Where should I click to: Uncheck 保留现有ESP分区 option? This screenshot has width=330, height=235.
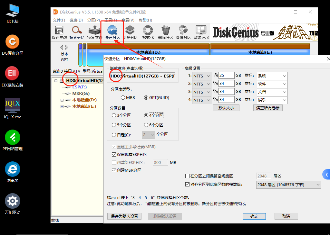tap(114, 154)
